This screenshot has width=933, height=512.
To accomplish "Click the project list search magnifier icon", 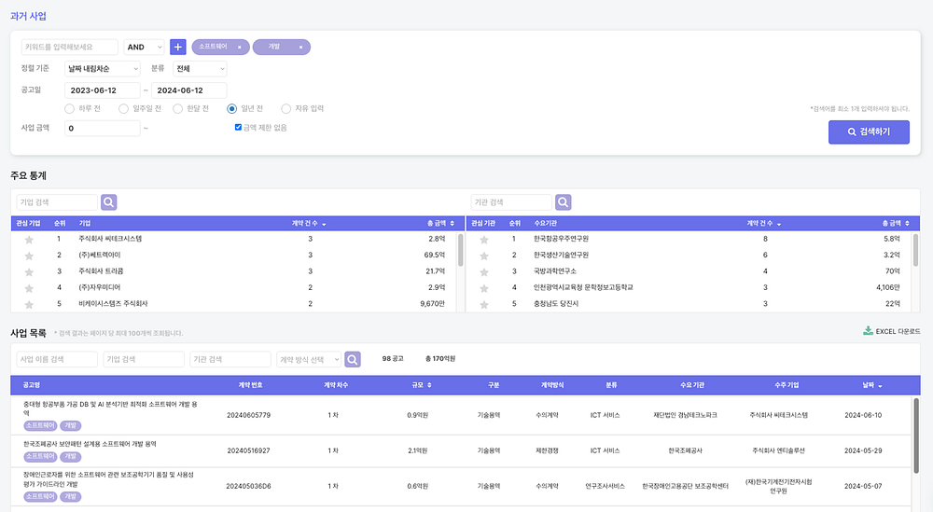I will coord(353,359).
